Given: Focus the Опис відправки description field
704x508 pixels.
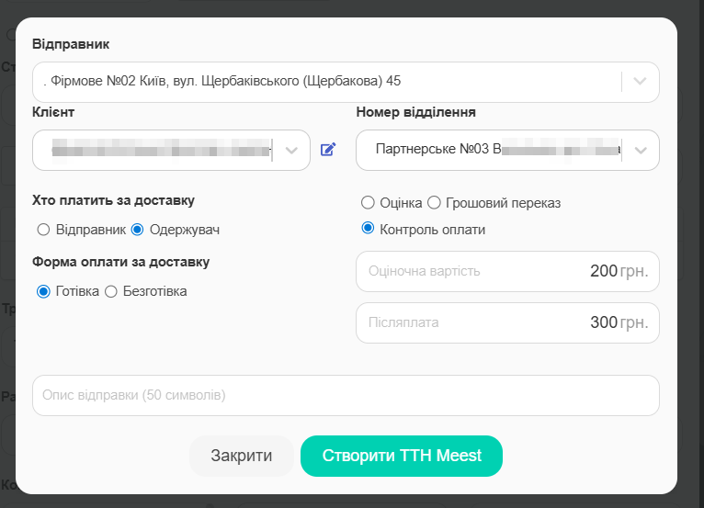Looking at the screenshot, I should [346, 395].
